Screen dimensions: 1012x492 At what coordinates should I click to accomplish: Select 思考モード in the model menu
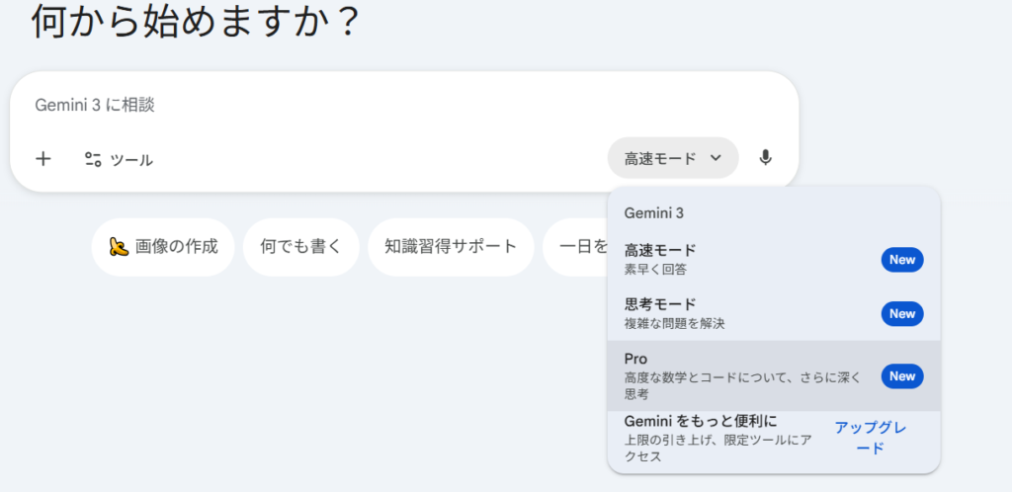point(692,312)
